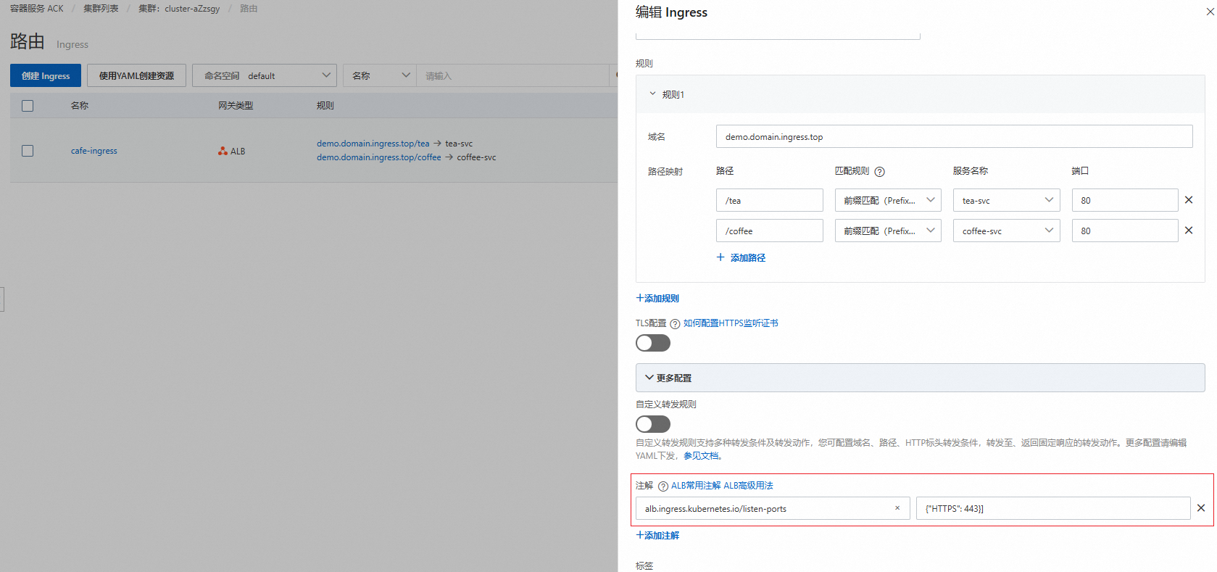Clear the listen-ports annotation key

[x=897, y=508]
